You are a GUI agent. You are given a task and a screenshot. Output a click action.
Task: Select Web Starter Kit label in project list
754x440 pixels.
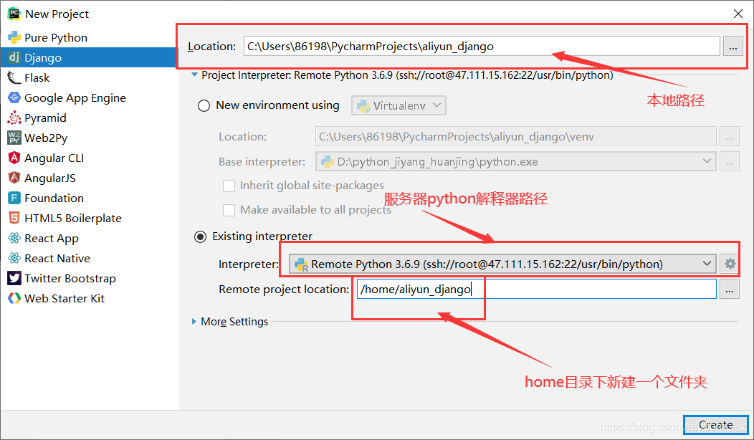point(65,299)
